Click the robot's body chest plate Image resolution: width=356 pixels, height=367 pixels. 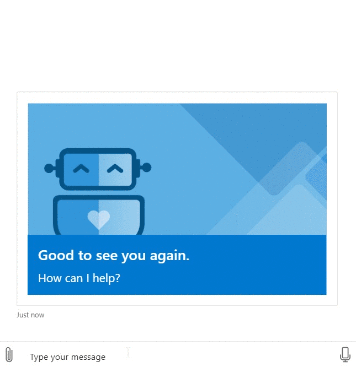tap(99, 215)
